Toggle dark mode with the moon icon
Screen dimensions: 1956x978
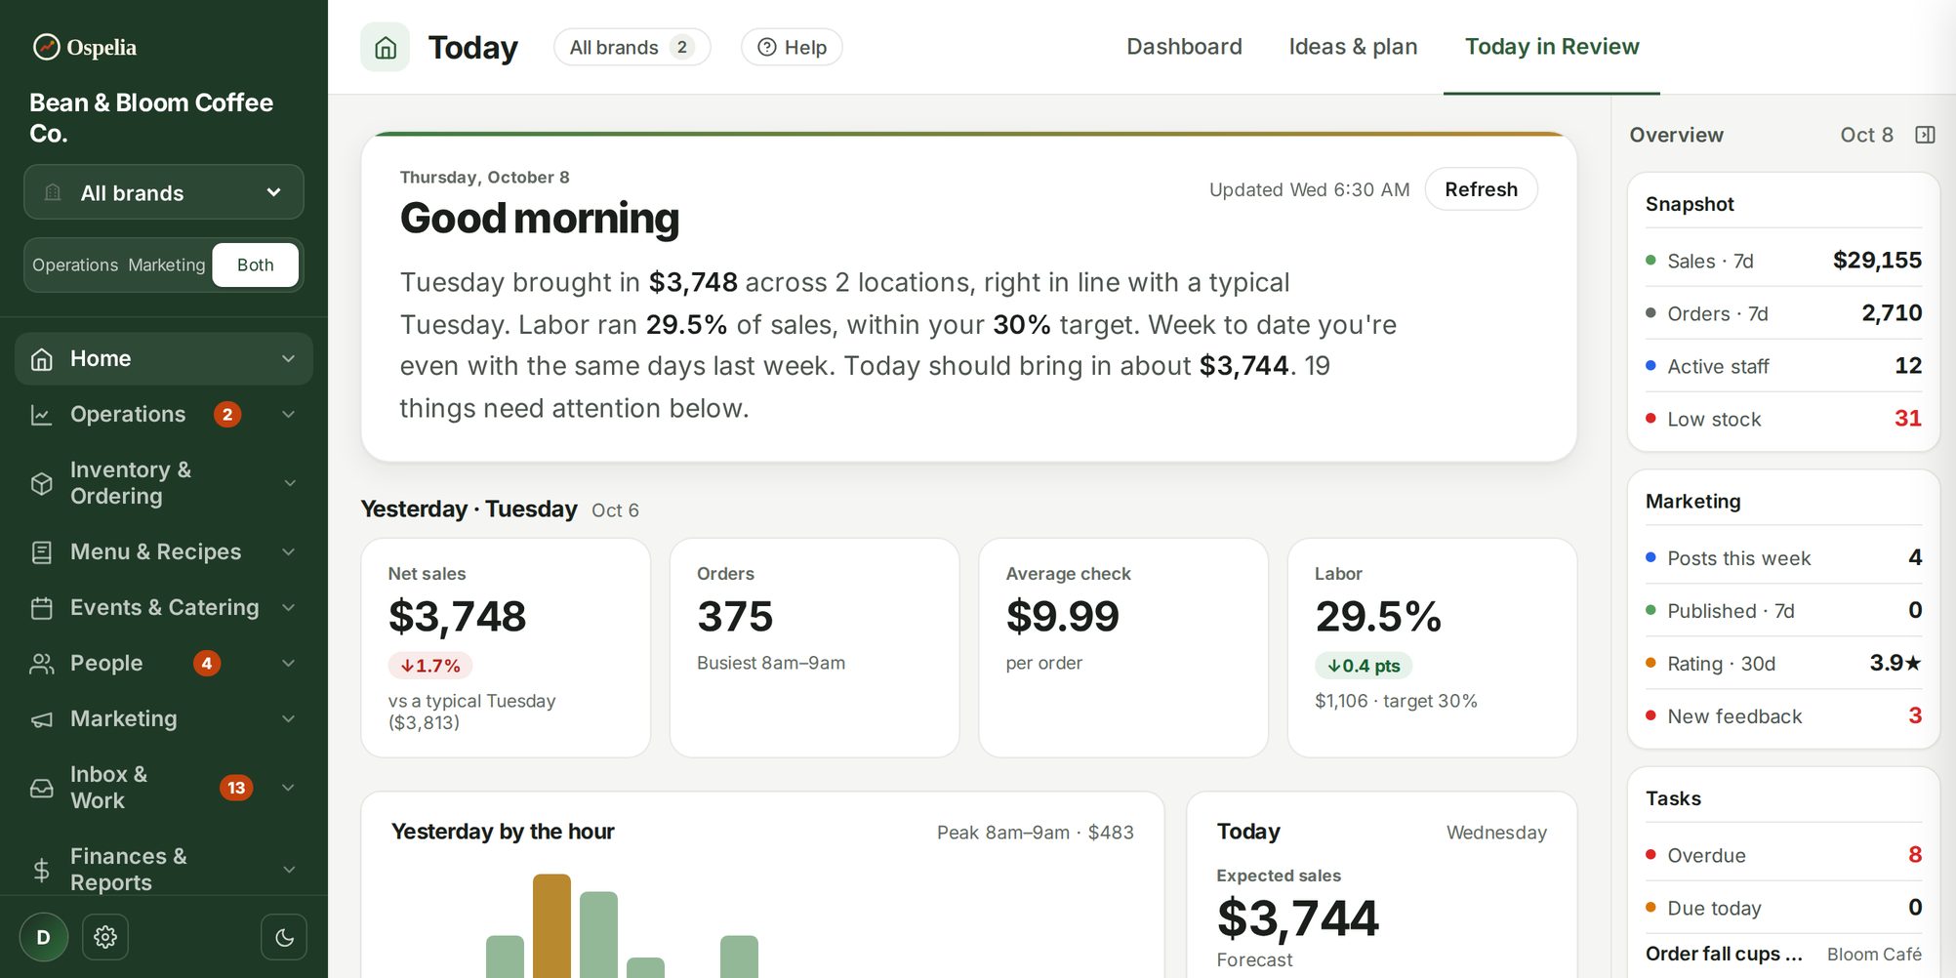(284, 937)
